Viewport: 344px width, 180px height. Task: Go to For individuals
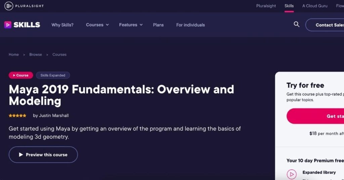click(x=190, y=25)
